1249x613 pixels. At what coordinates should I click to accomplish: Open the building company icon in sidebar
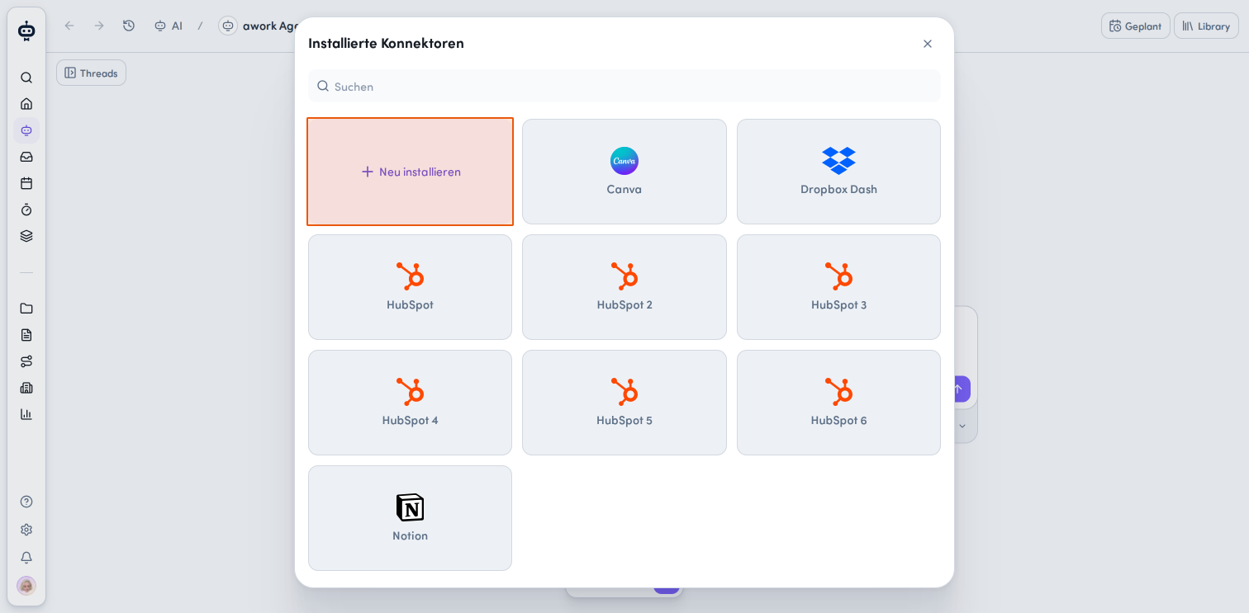point(26,388)
